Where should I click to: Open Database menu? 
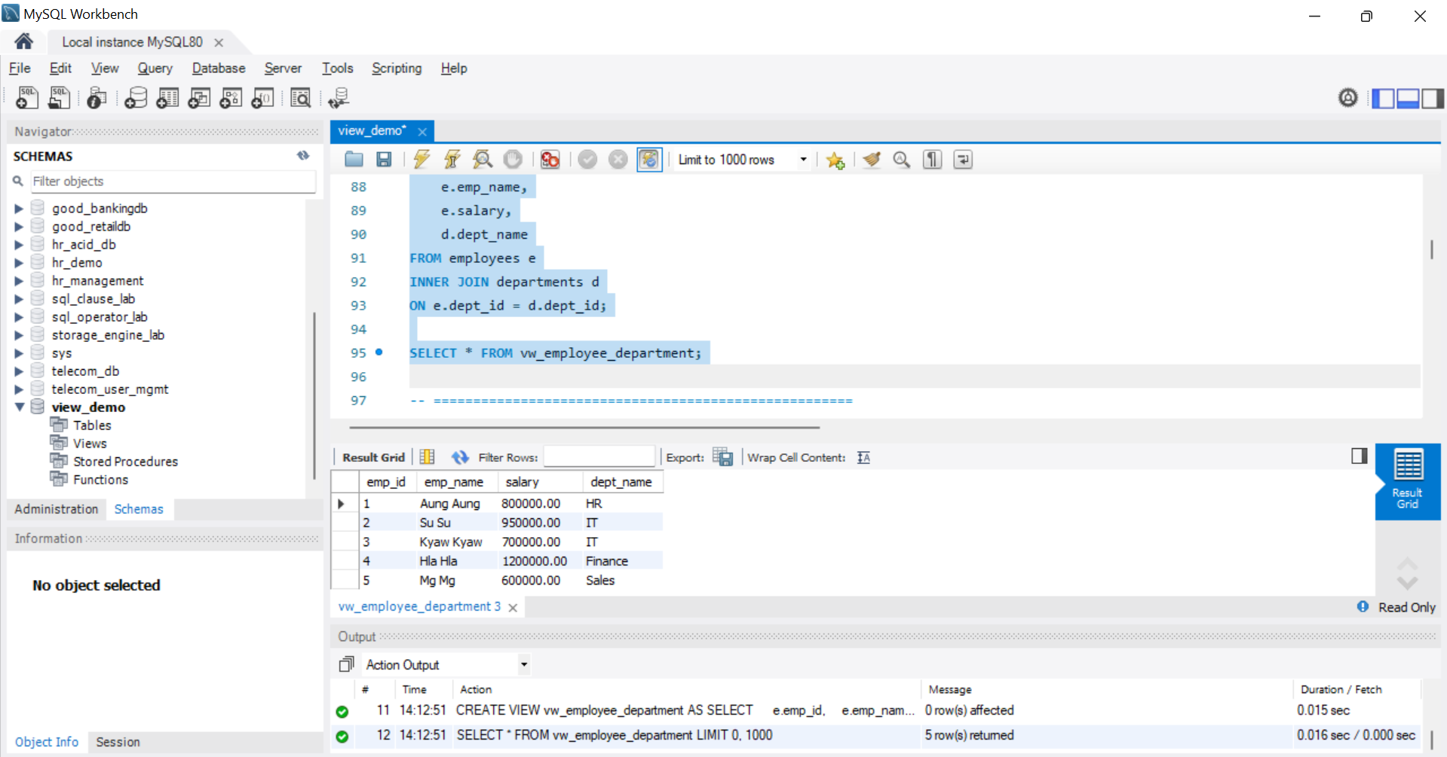tap(219, 68)
